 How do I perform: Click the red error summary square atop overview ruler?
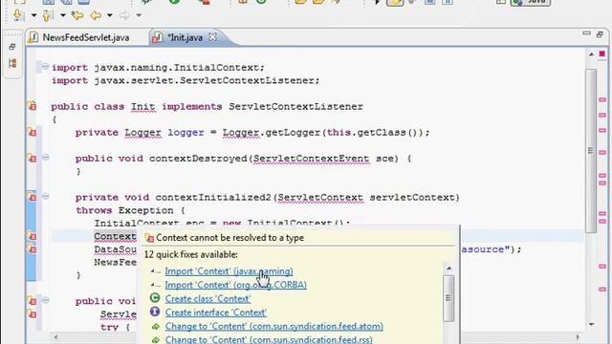(601, 54)
